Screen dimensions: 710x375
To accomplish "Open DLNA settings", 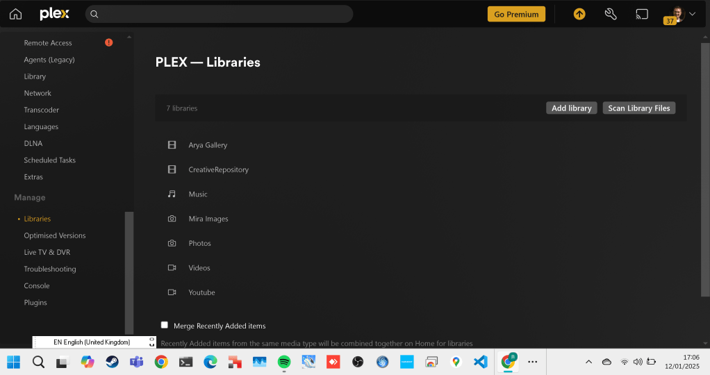I will point(33,144).
